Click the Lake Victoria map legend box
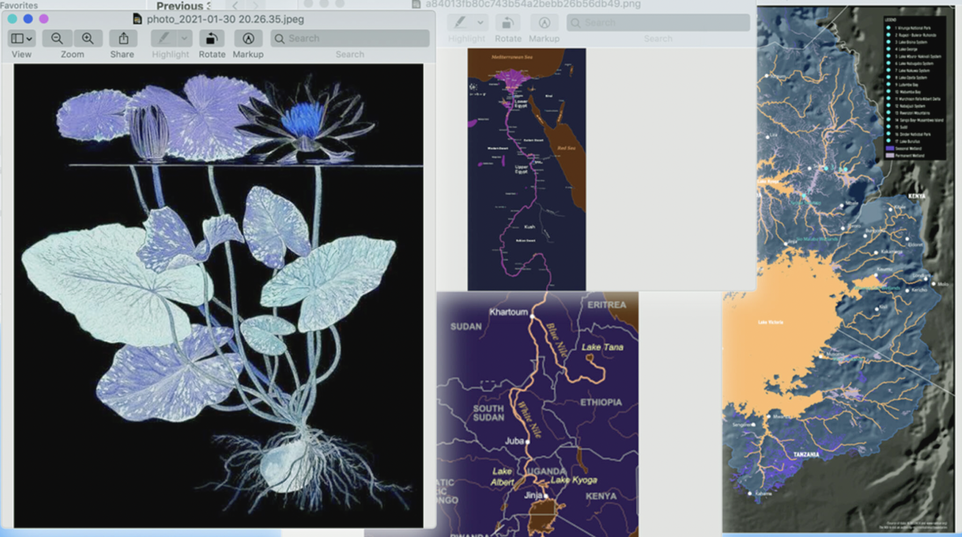The height and width of the screenshot is (537, 962). pyautogui.click(x=914, y=89)
